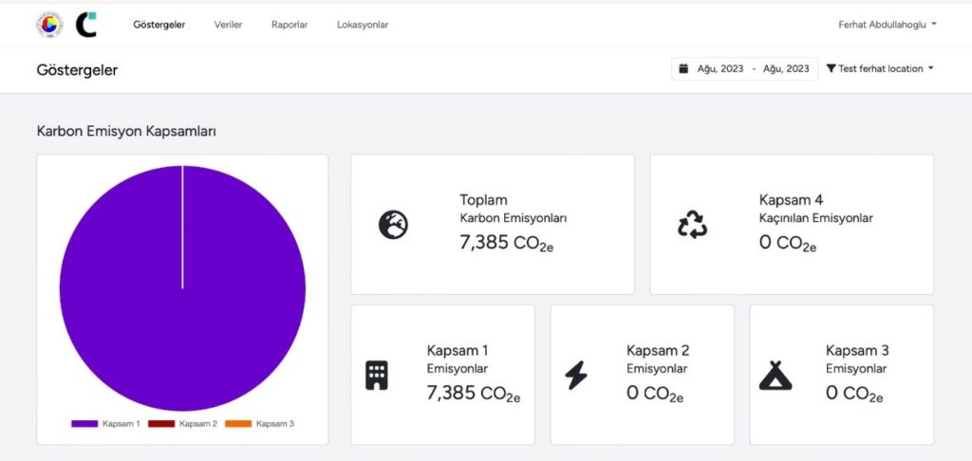972x461 pixels.
Task: Click the Kapsam 1 7,385 CO2e value
Action: coord(474,394)
